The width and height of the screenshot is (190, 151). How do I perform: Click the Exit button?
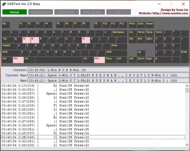pyautogui.click(x=118, y=12)
